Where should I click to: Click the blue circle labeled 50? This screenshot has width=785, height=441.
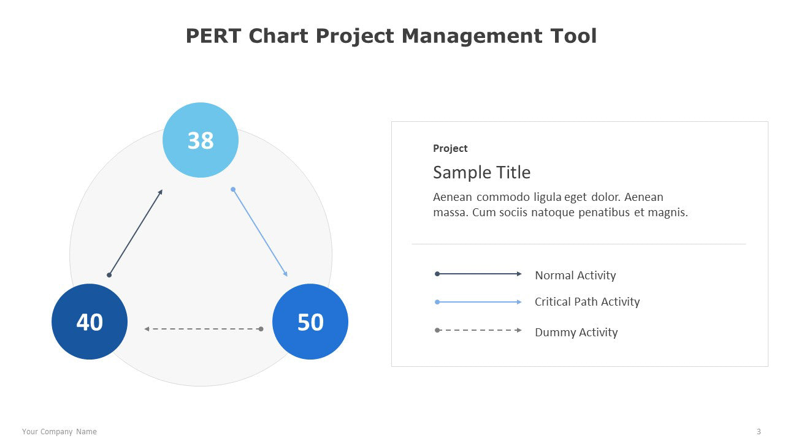pyautogui.click(x=310, y=322)
